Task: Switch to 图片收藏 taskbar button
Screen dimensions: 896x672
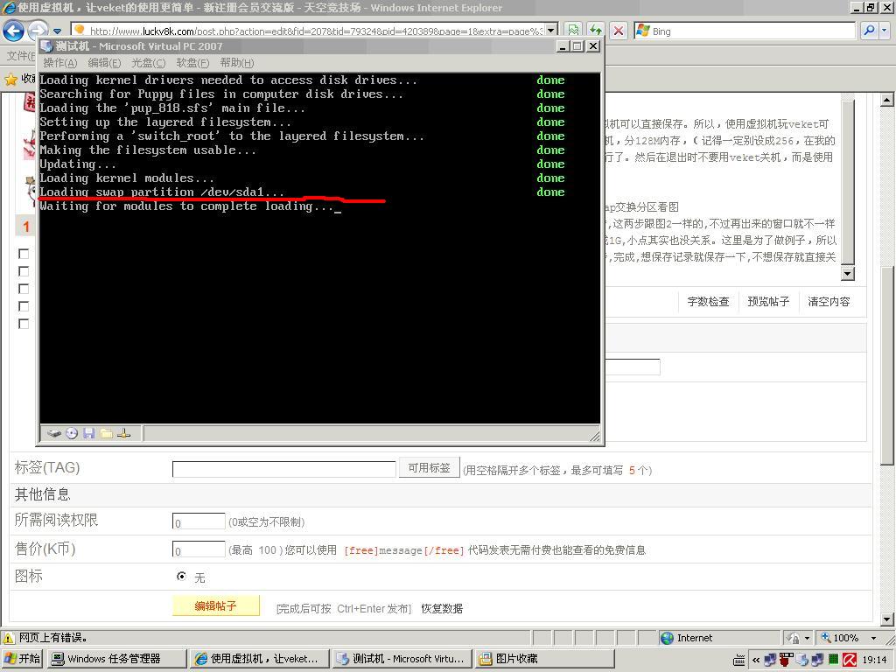Action: click(544, 659)
